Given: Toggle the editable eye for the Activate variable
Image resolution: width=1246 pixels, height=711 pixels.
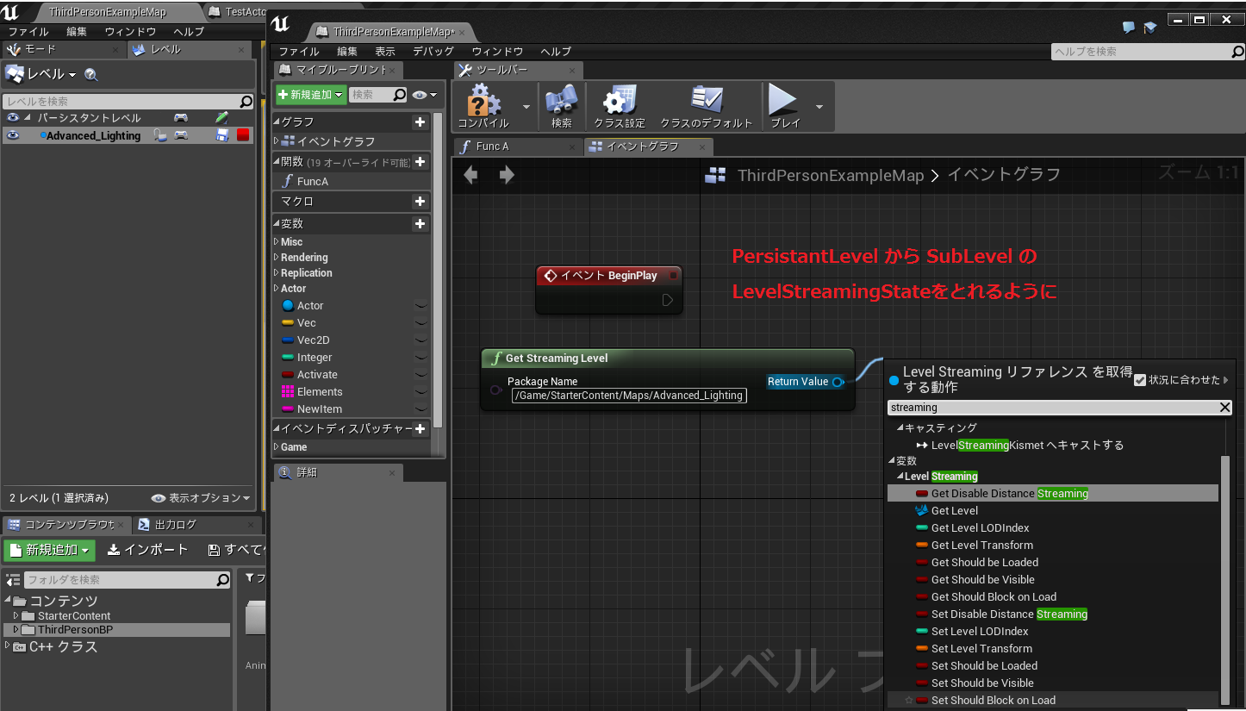Looking at the screenshot, I should (x=421, y=374).
